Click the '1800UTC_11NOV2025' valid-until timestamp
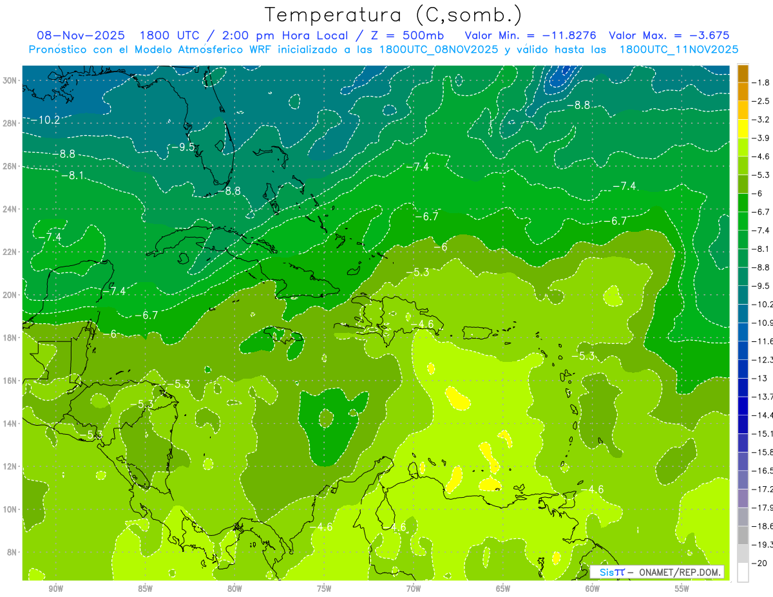The image size is (773, 597). (x=678, y=50)
